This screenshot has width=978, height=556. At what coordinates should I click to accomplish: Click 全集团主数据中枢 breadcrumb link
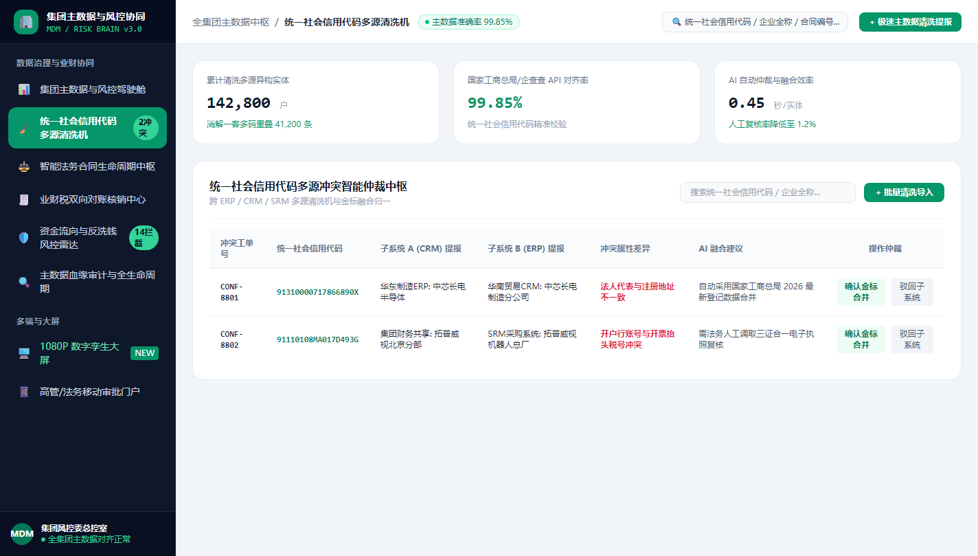coord(231,22)
